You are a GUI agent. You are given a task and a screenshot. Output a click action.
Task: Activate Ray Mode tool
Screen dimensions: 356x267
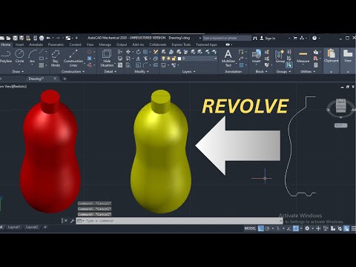tap(56, 59)
